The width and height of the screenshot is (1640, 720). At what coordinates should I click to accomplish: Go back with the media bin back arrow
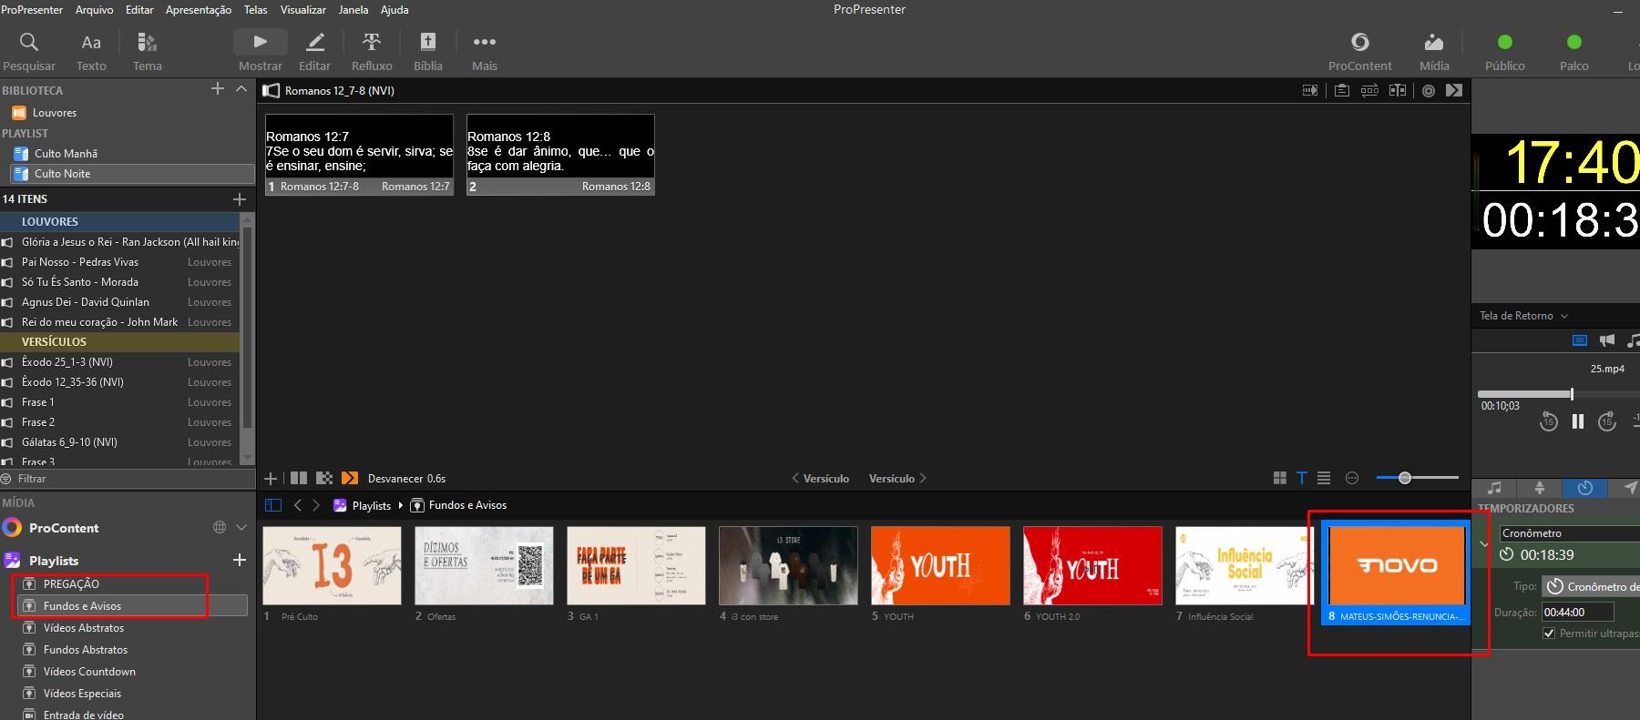click(297, 505)
